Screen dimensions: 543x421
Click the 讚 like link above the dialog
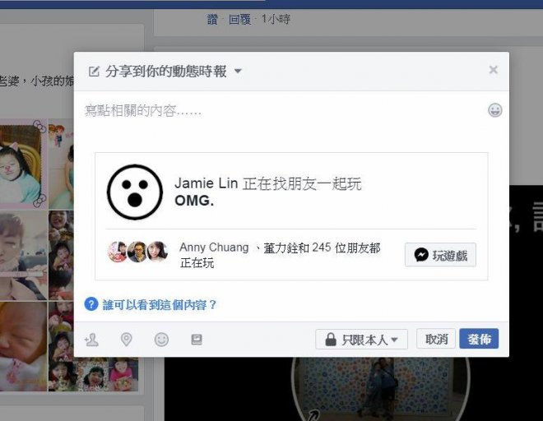[212, 20]
